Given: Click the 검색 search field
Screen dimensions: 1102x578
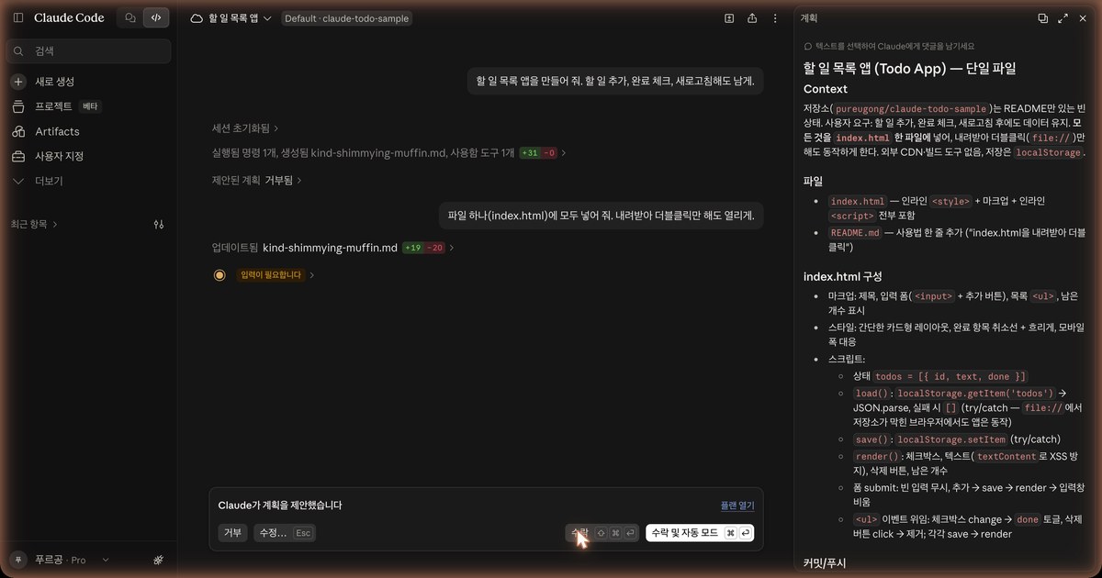Looking at the screenshot, I should click(x=89, y=51).
